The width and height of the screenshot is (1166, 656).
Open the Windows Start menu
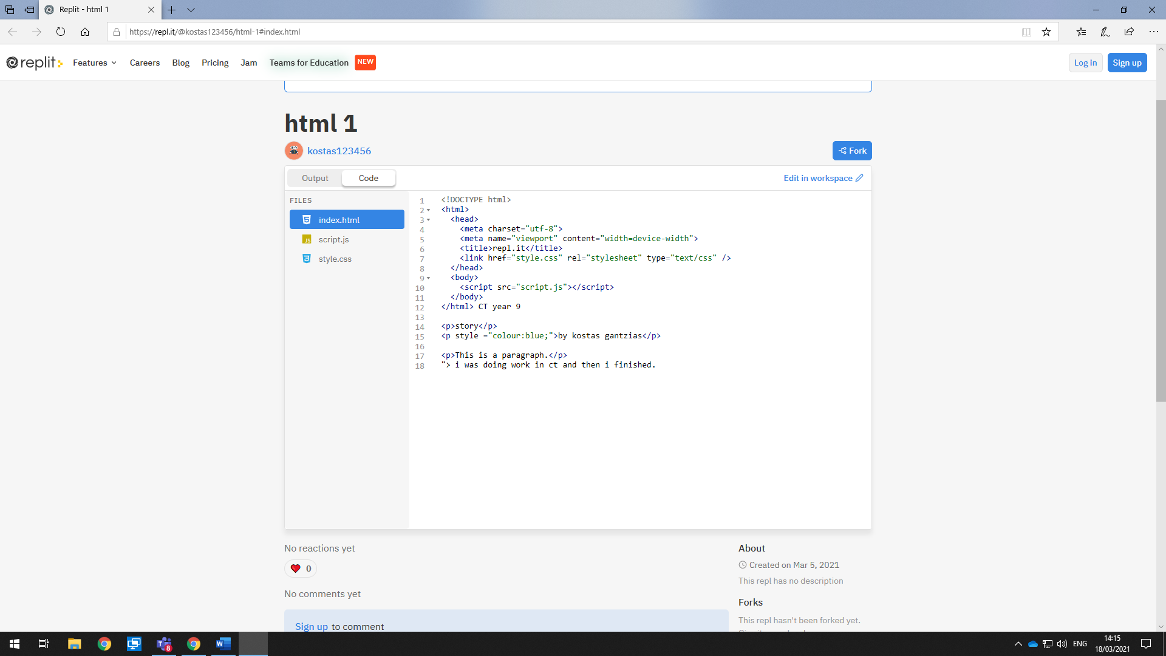click(15, 644)
